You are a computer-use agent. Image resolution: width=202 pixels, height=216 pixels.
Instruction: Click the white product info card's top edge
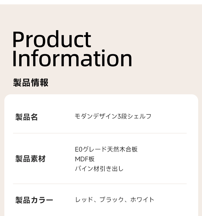(x=101, y=95)
